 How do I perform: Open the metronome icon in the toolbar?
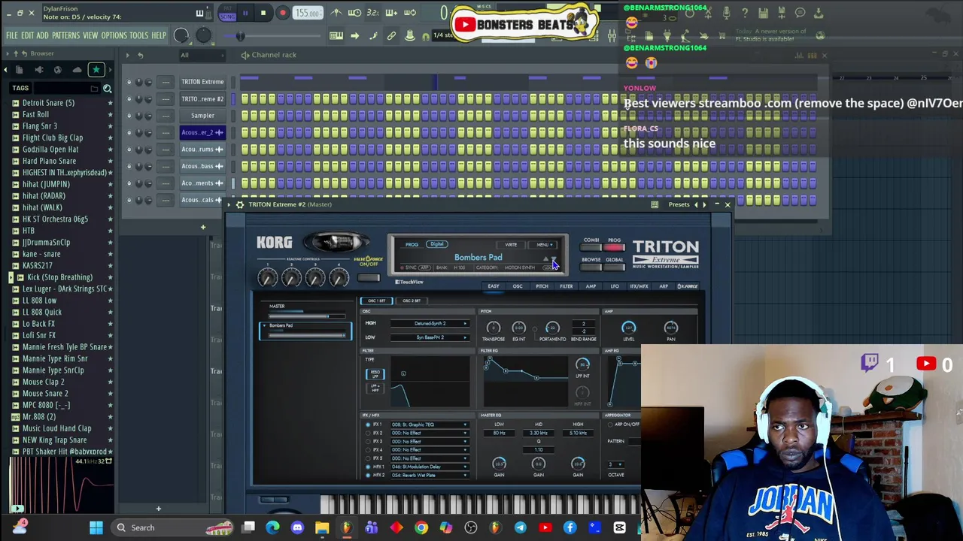click(336, 13)
